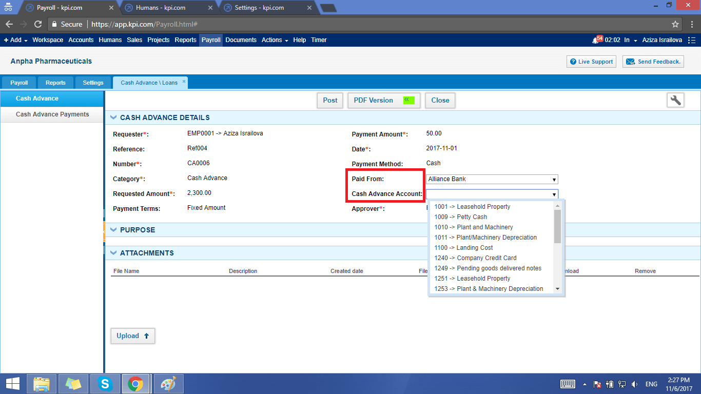Click the Close button in the form

tap(440, 101)
